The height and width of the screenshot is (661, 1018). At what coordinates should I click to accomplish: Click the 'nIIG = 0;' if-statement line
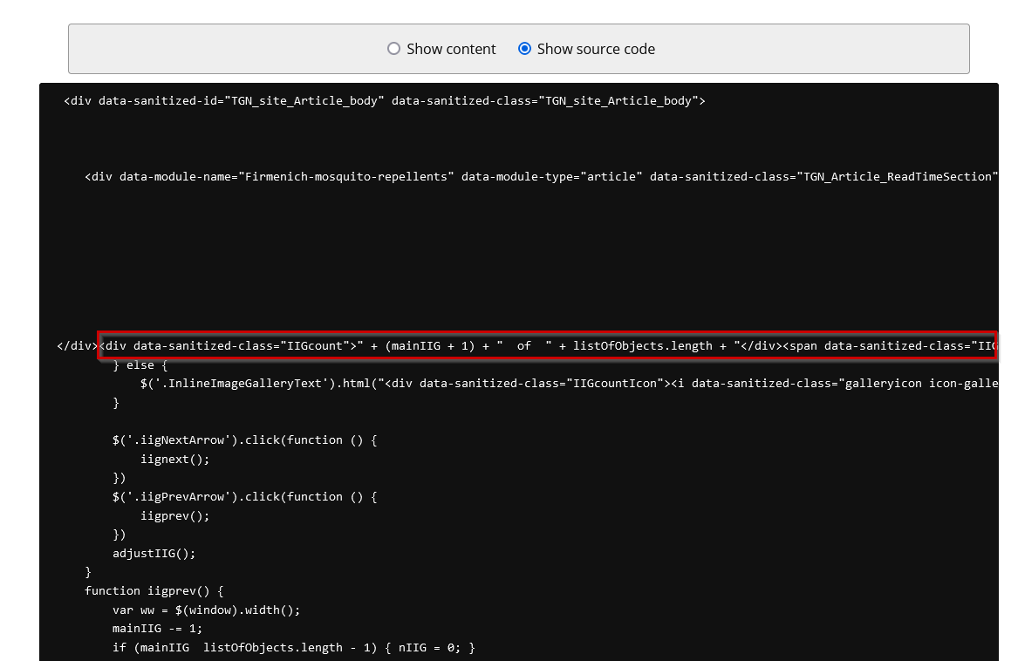tap(293, 647)
